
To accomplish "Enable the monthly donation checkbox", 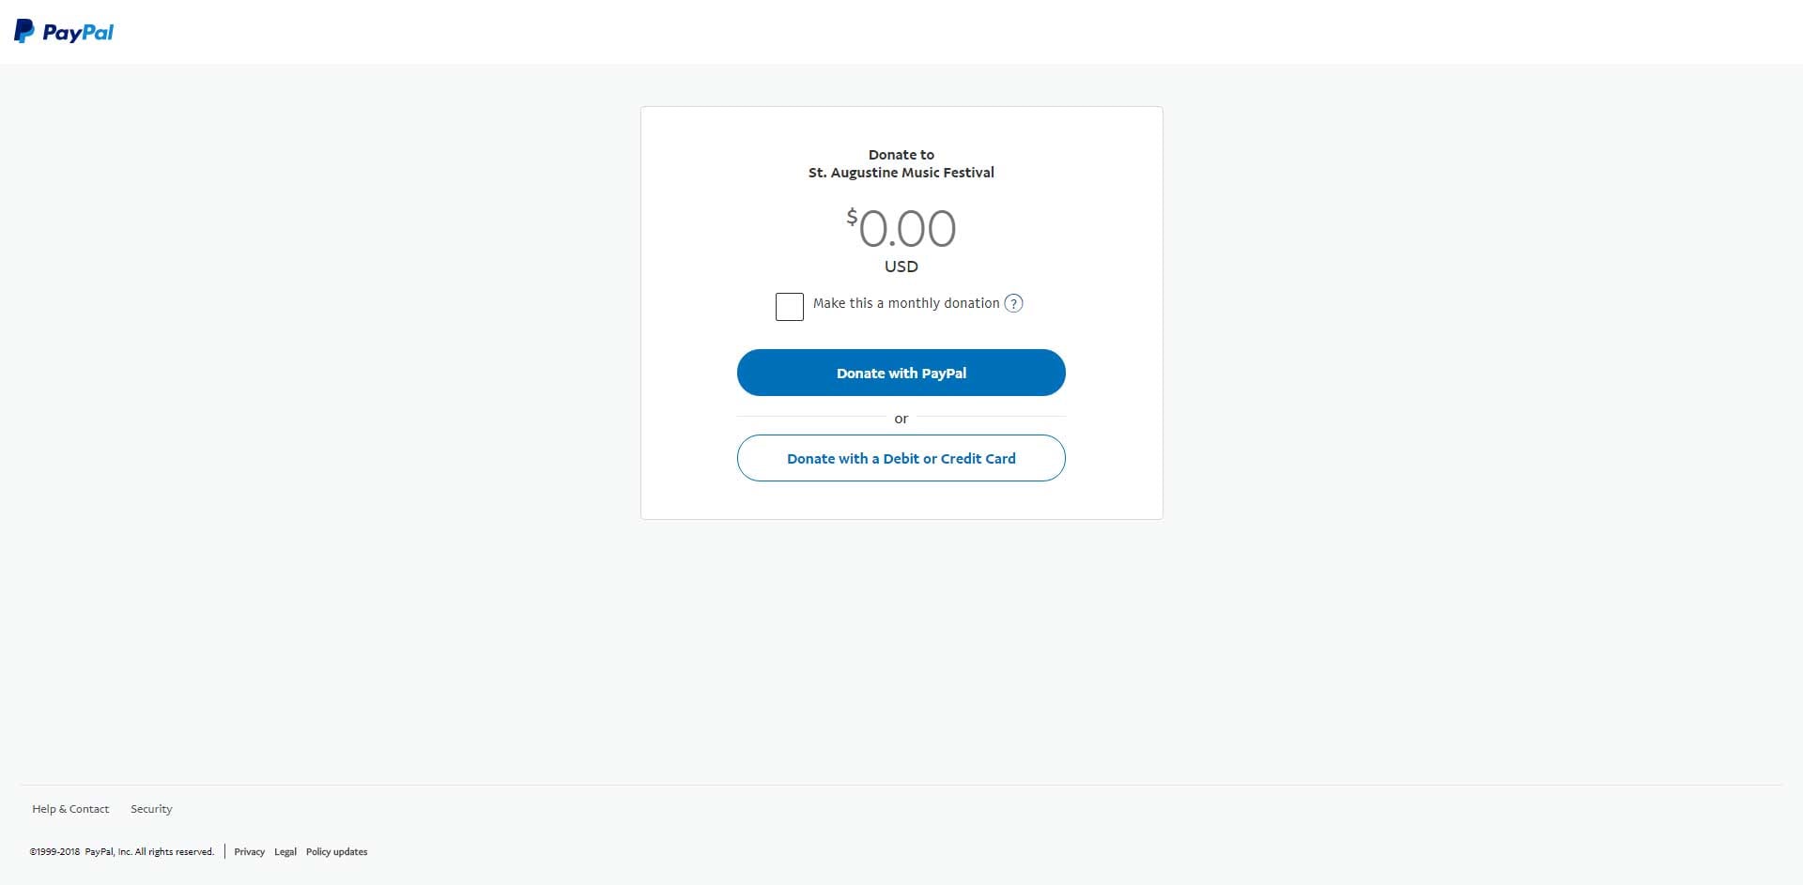I will point(790,307).
